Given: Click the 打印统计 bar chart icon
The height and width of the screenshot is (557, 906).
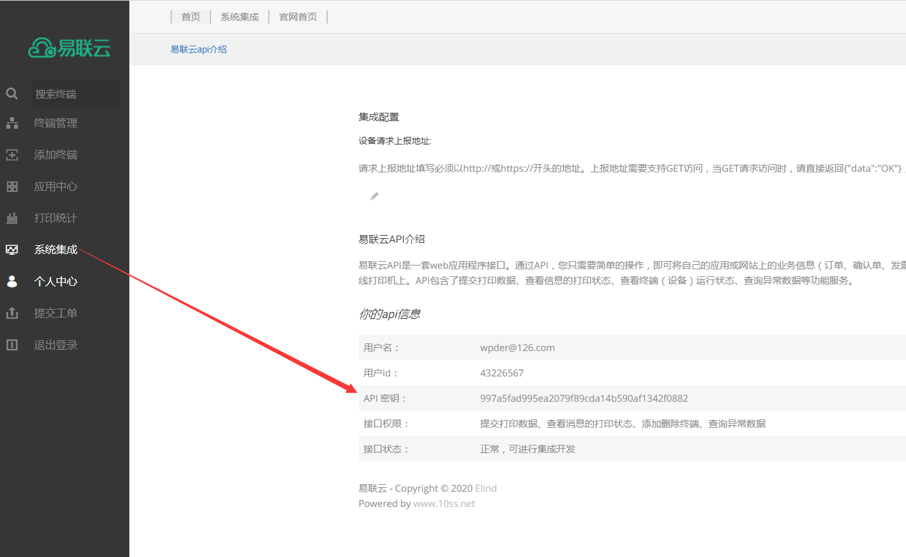Looking at the screenshot, I should tap(11, 218).
